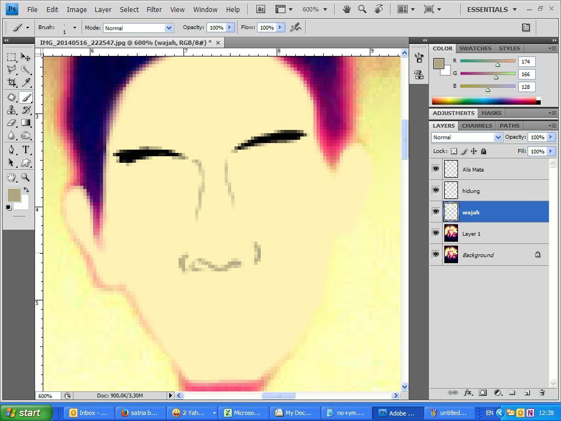Image resolution: width=561 pixels, height=421 pixels.
Task: Toggle lock all
Action: pyautogui.click(x=483, y=151)
